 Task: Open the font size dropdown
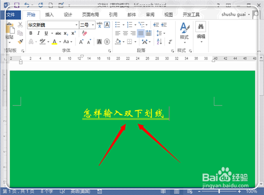[x=93, y=25]
